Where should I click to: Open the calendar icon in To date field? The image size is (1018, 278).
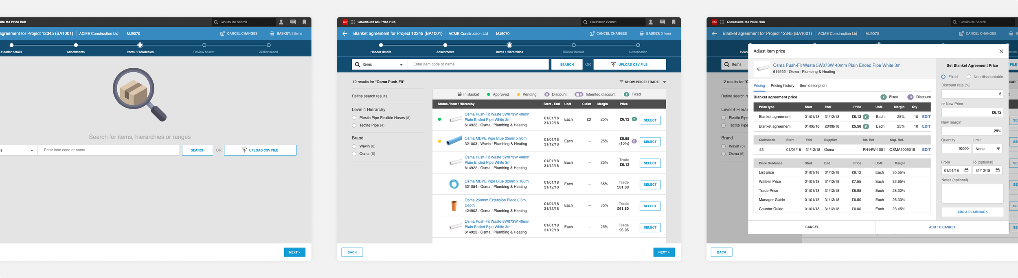[998, 170]
